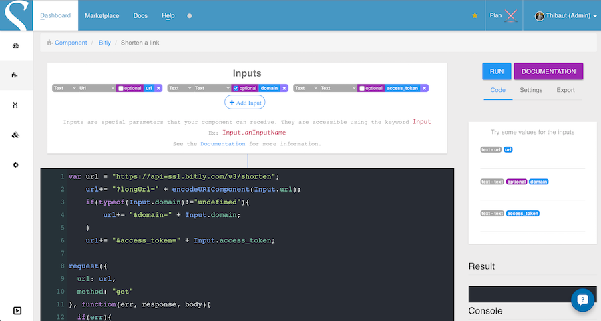Remove the access_token input with its x

click(424, 88)
